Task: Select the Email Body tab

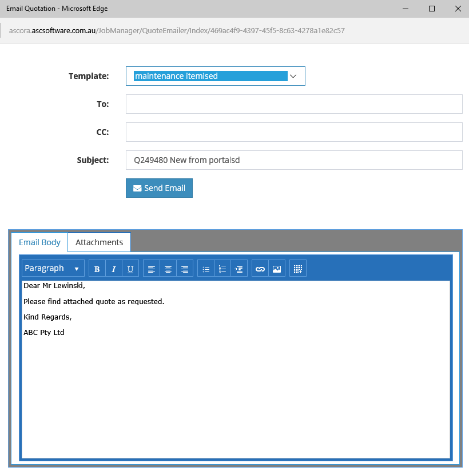Action: point(39,242)
